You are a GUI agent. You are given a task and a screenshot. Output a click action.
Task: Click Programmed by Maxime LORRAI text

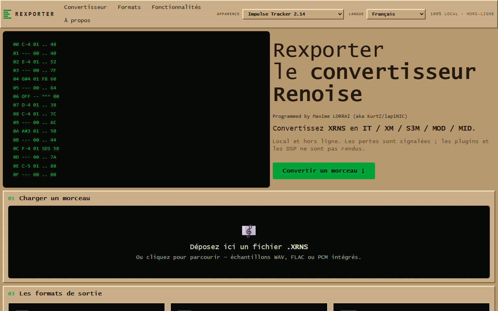(x=340, y=116)
